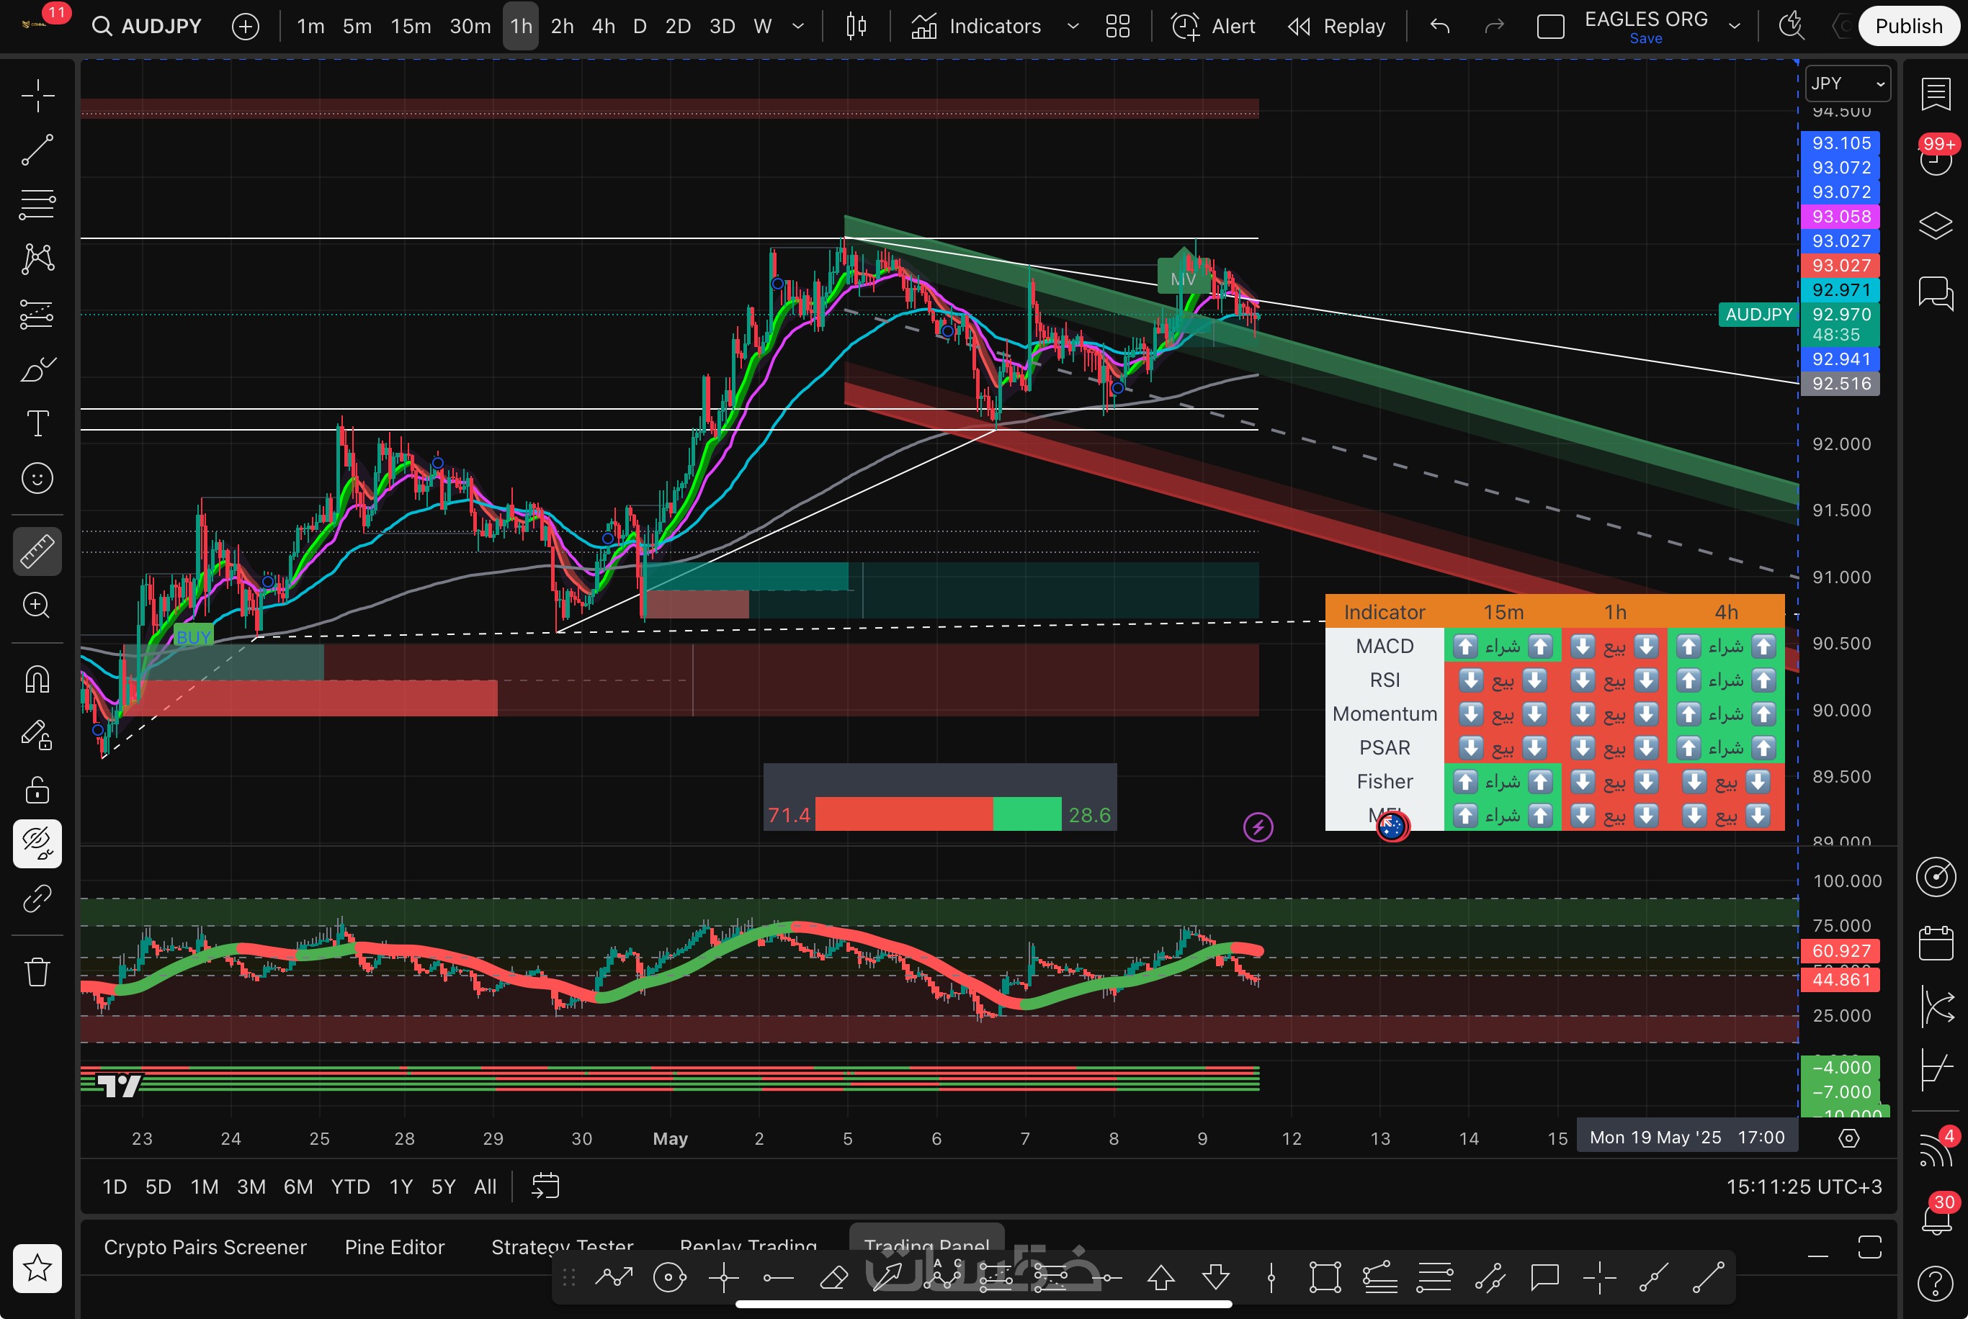Set date range to All
This screenshot has height=1319, width=1968.
[x=485, y=1186]
